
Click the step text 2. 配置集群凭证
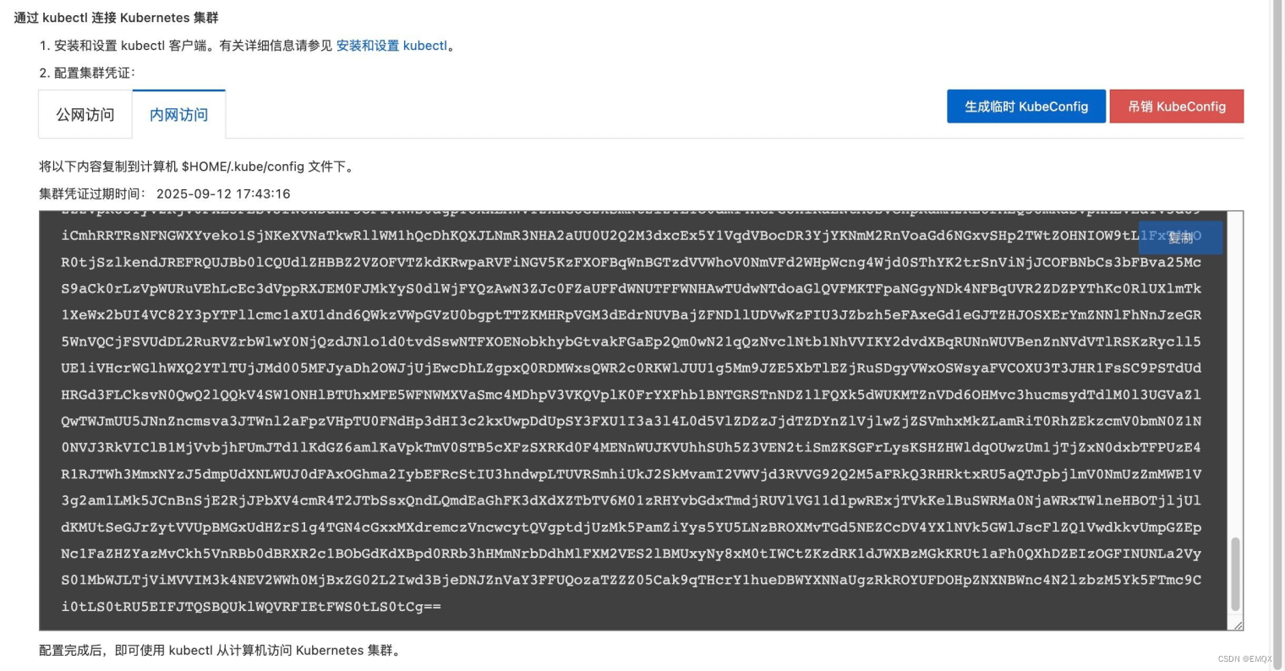(87, 73)
